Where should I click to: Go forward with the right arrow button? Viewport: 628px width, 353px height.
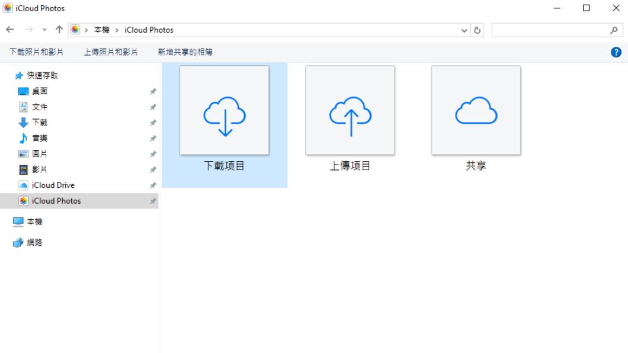(x=29, y=30)
